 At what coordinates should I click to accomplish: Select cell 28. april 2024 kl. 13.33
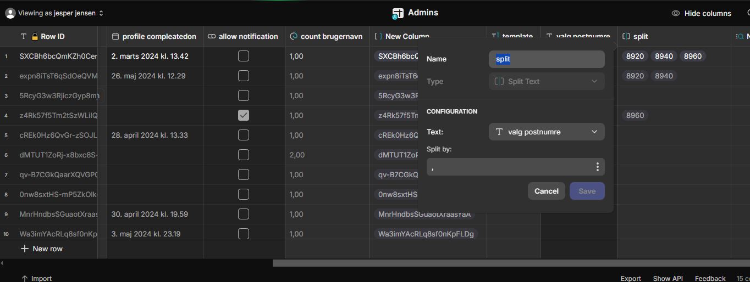155,135
